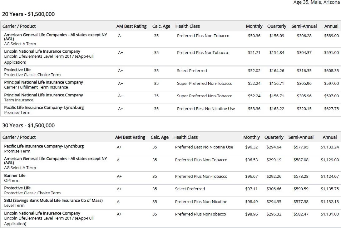Click $627.75 annual premium
The image size is (341, 228).
click(x=331, y=109)
